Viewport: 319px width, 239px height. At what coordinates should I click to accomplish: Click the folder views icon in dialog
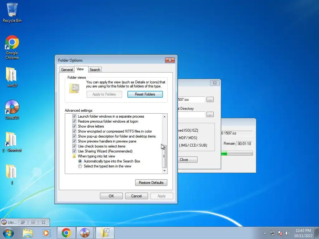[74, 88]
